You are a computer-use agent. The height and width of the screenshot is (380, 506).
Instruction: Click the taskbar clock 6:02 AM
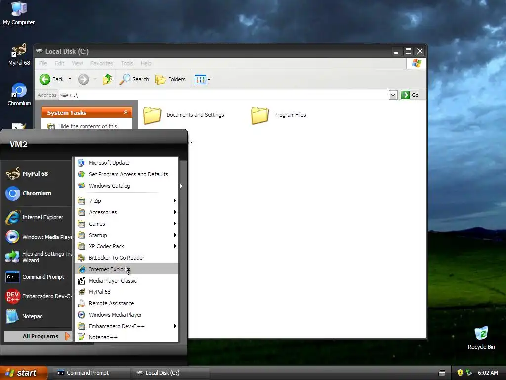pos(488,373)
